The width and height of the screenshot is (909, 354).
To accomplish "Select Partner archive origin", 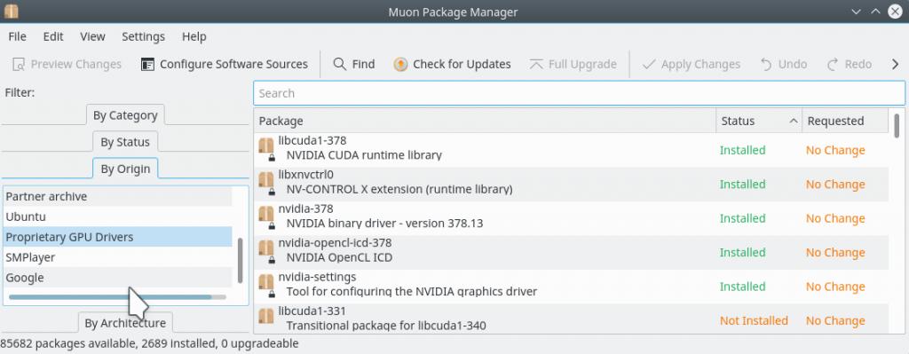I will click(x=118, y=196).
